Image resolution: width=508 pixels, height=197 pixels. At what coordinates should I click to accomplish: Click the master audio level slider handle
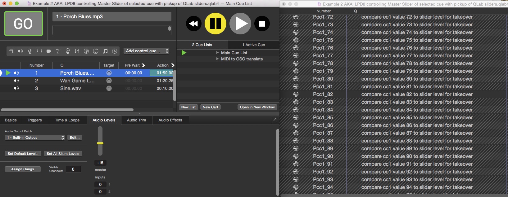click(x=100, y=143)
